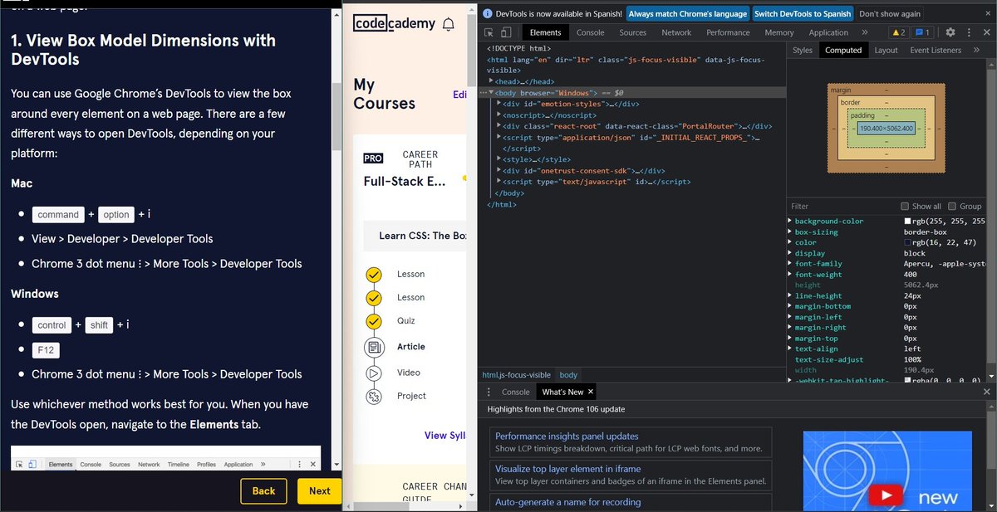This screenshot has height=512, width=997.
Task: Expand the emotion-styles div node
Action: coord(499,104)
